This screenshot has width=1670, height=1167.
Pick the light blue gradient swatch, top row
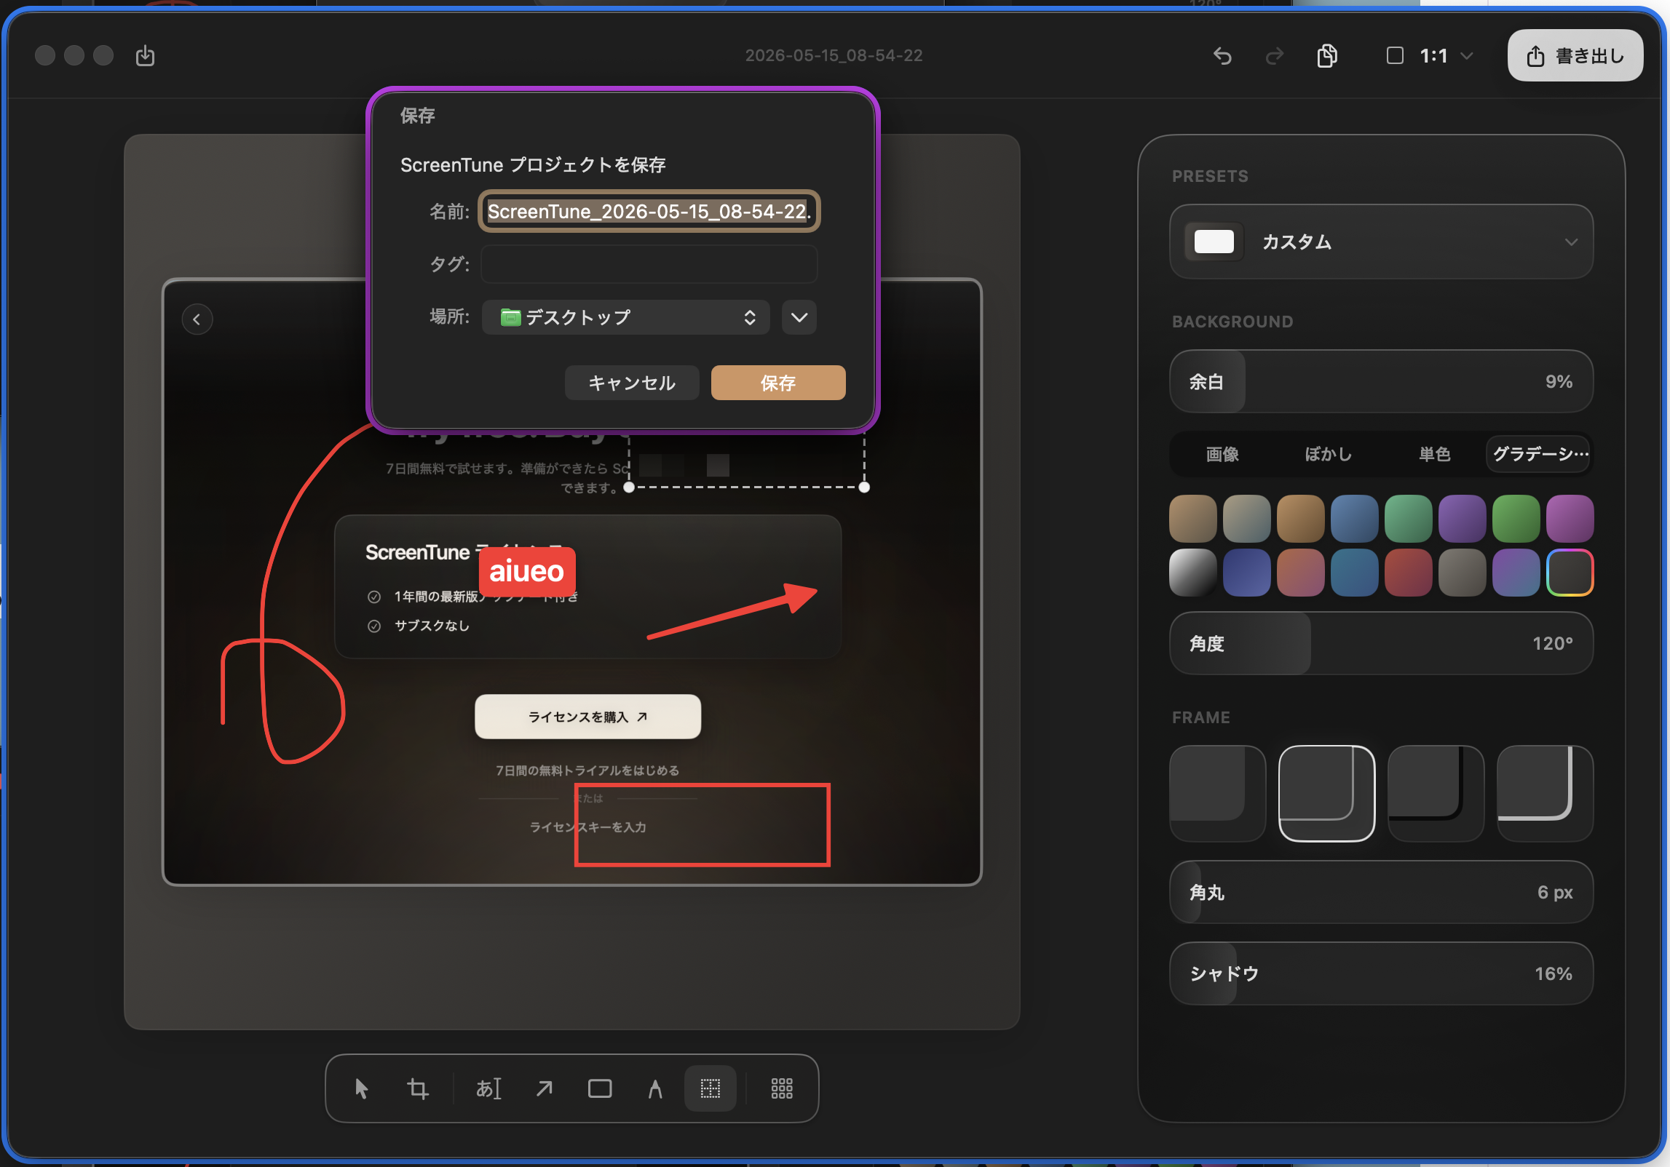[x=1355, y=519]
